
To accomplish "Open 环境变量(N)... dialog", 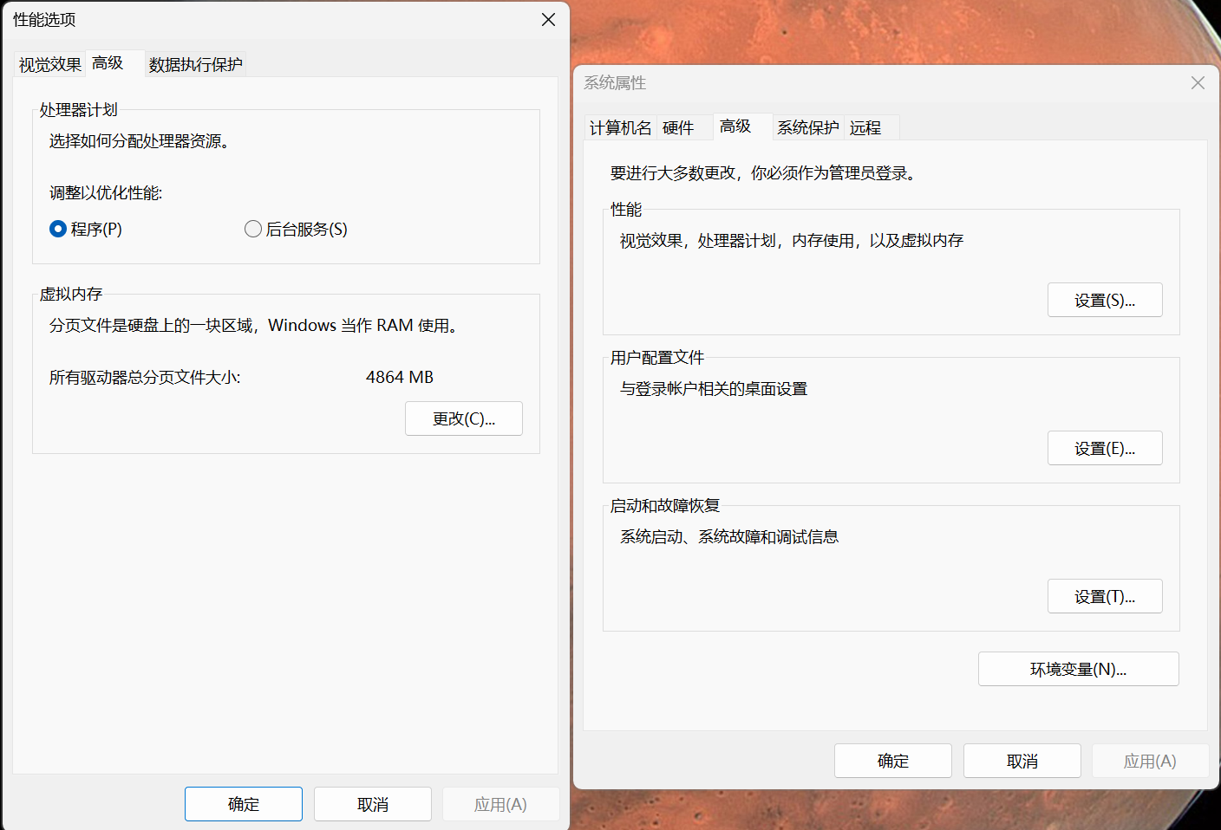I will [1079, 669].
